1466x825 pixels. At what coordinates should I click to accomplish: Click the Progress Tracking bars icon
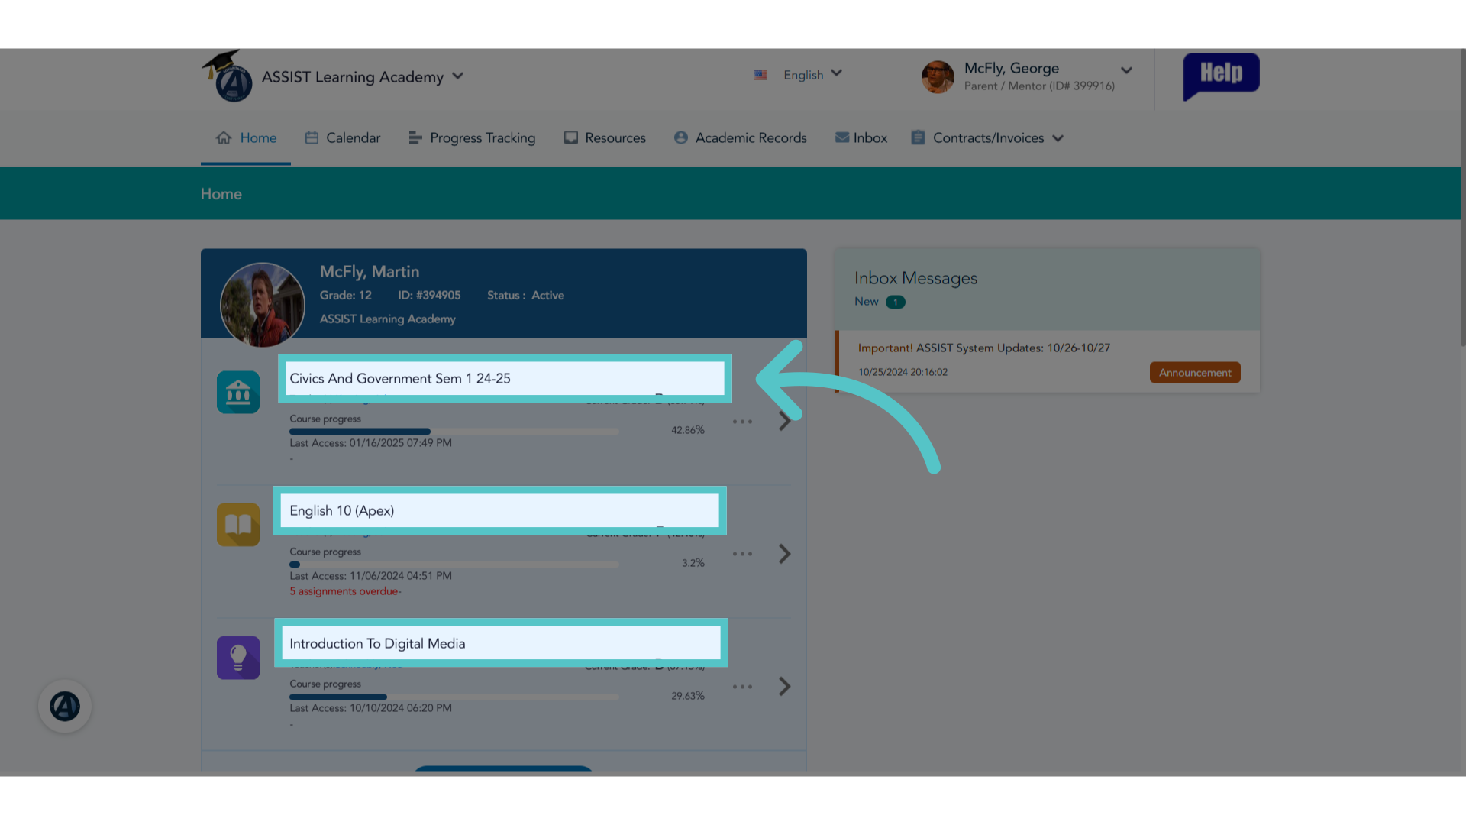pos(415,137)
